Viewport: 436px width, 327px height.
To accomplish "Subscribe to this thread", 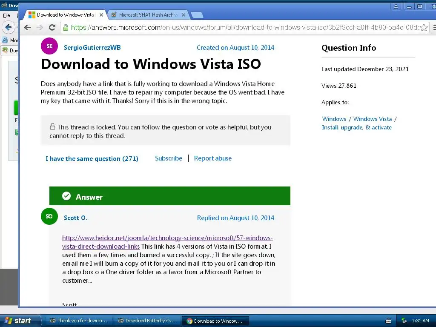I will (169, 158).
